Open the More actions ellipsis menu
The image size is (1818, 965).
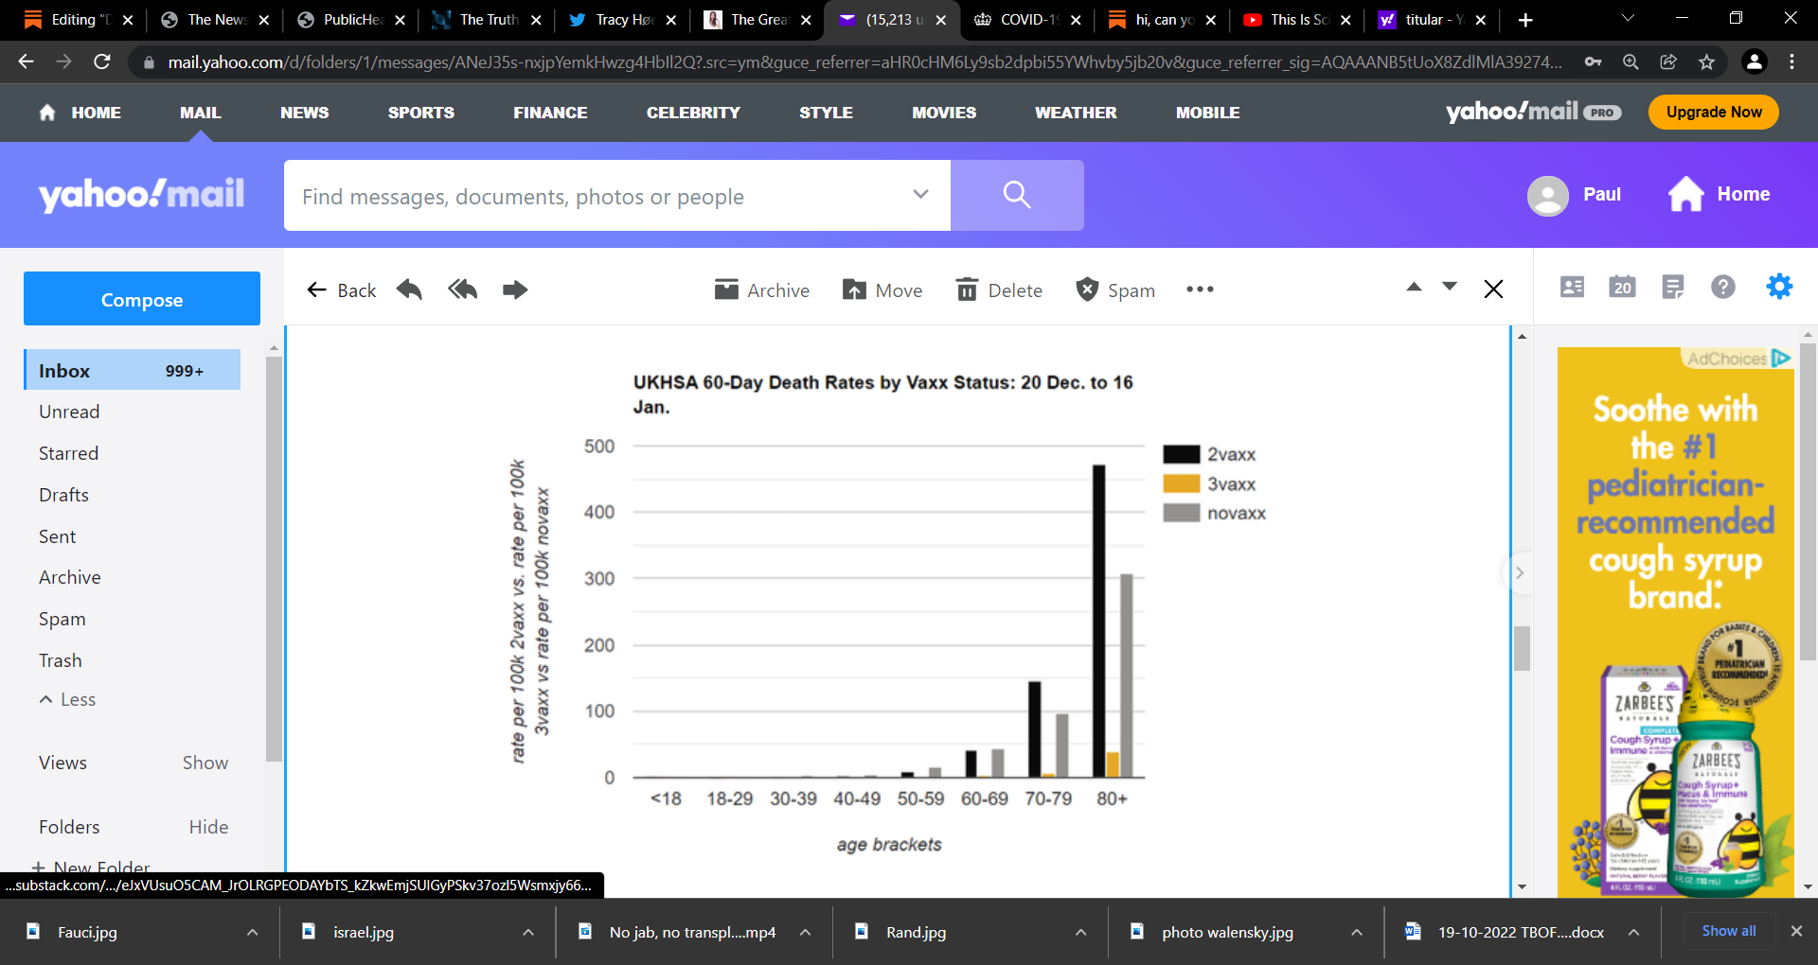click(x=1200, y=289)
